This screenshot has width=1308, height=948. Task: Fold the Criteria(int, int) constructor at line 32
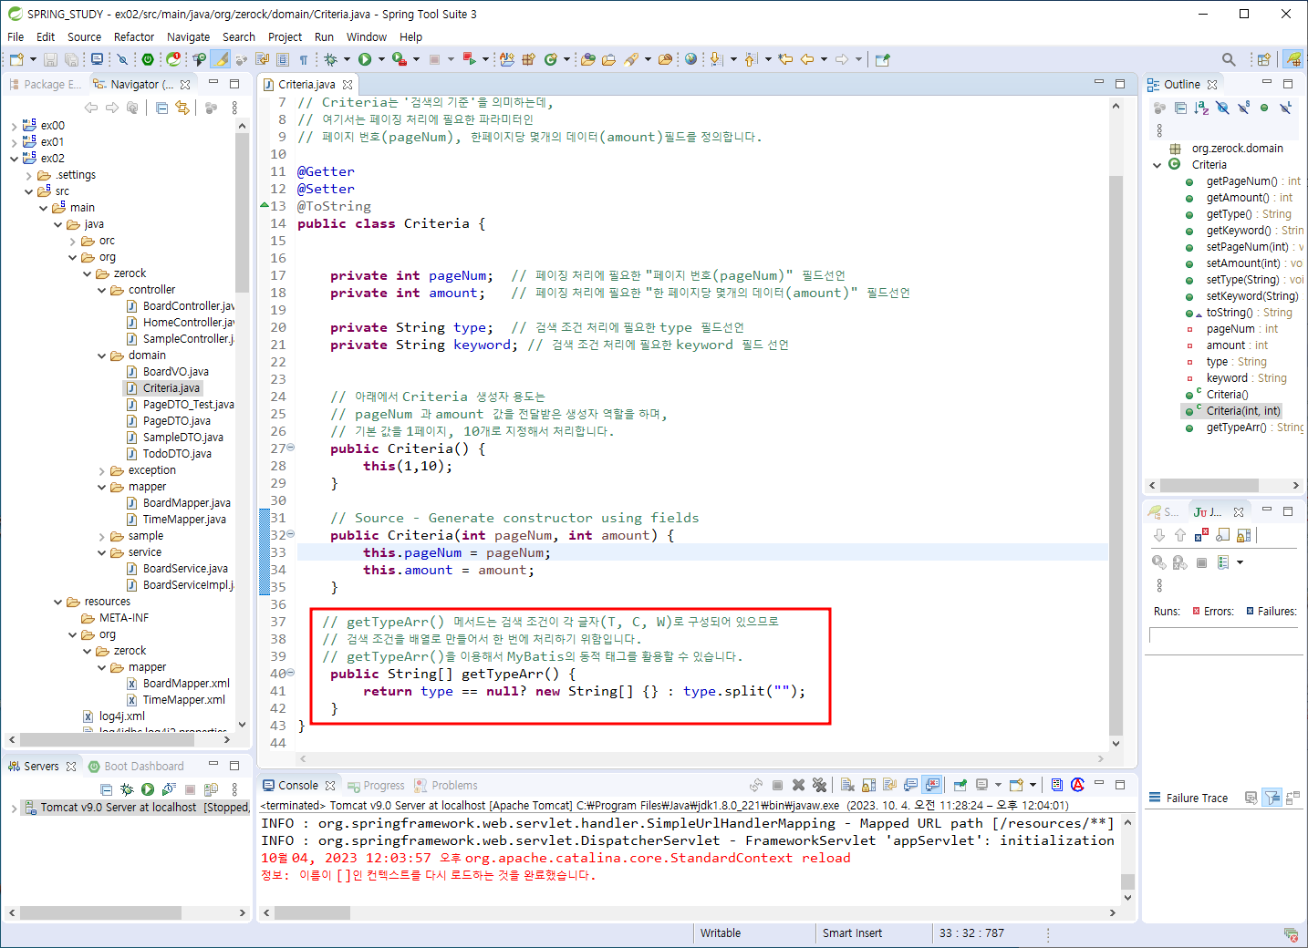[291, 535]
